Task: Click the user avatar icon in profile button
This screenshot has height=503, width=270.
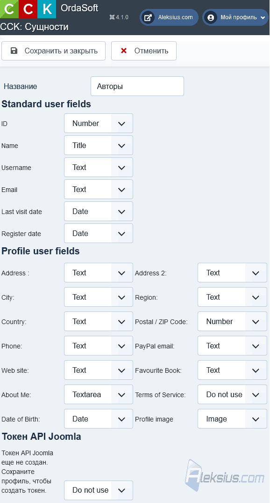Action: point(211,17)
